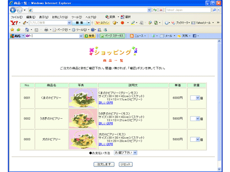The width and height of the screenshot is (230, 172).
Task: Open 詳しい説明 link for 犬のトピアリー
Action: point(106,144)
